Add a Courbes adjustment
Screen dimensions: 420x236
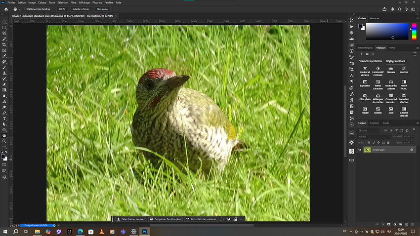click(404, 69)
